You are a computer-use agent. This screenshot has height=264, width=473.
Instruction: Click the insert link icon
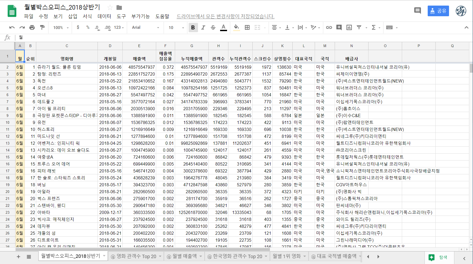point(329,27)
